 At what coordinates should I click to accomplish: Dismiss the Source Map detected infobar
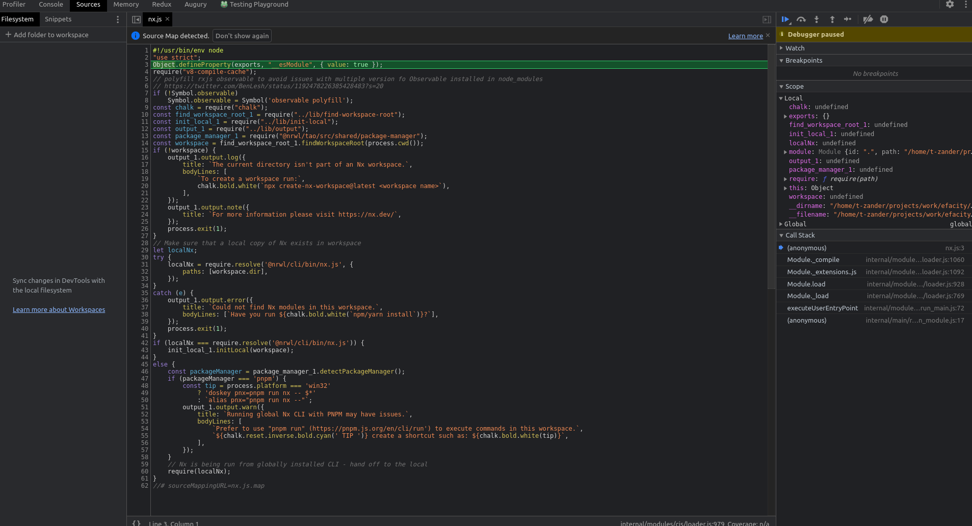[x=768, y=36]
